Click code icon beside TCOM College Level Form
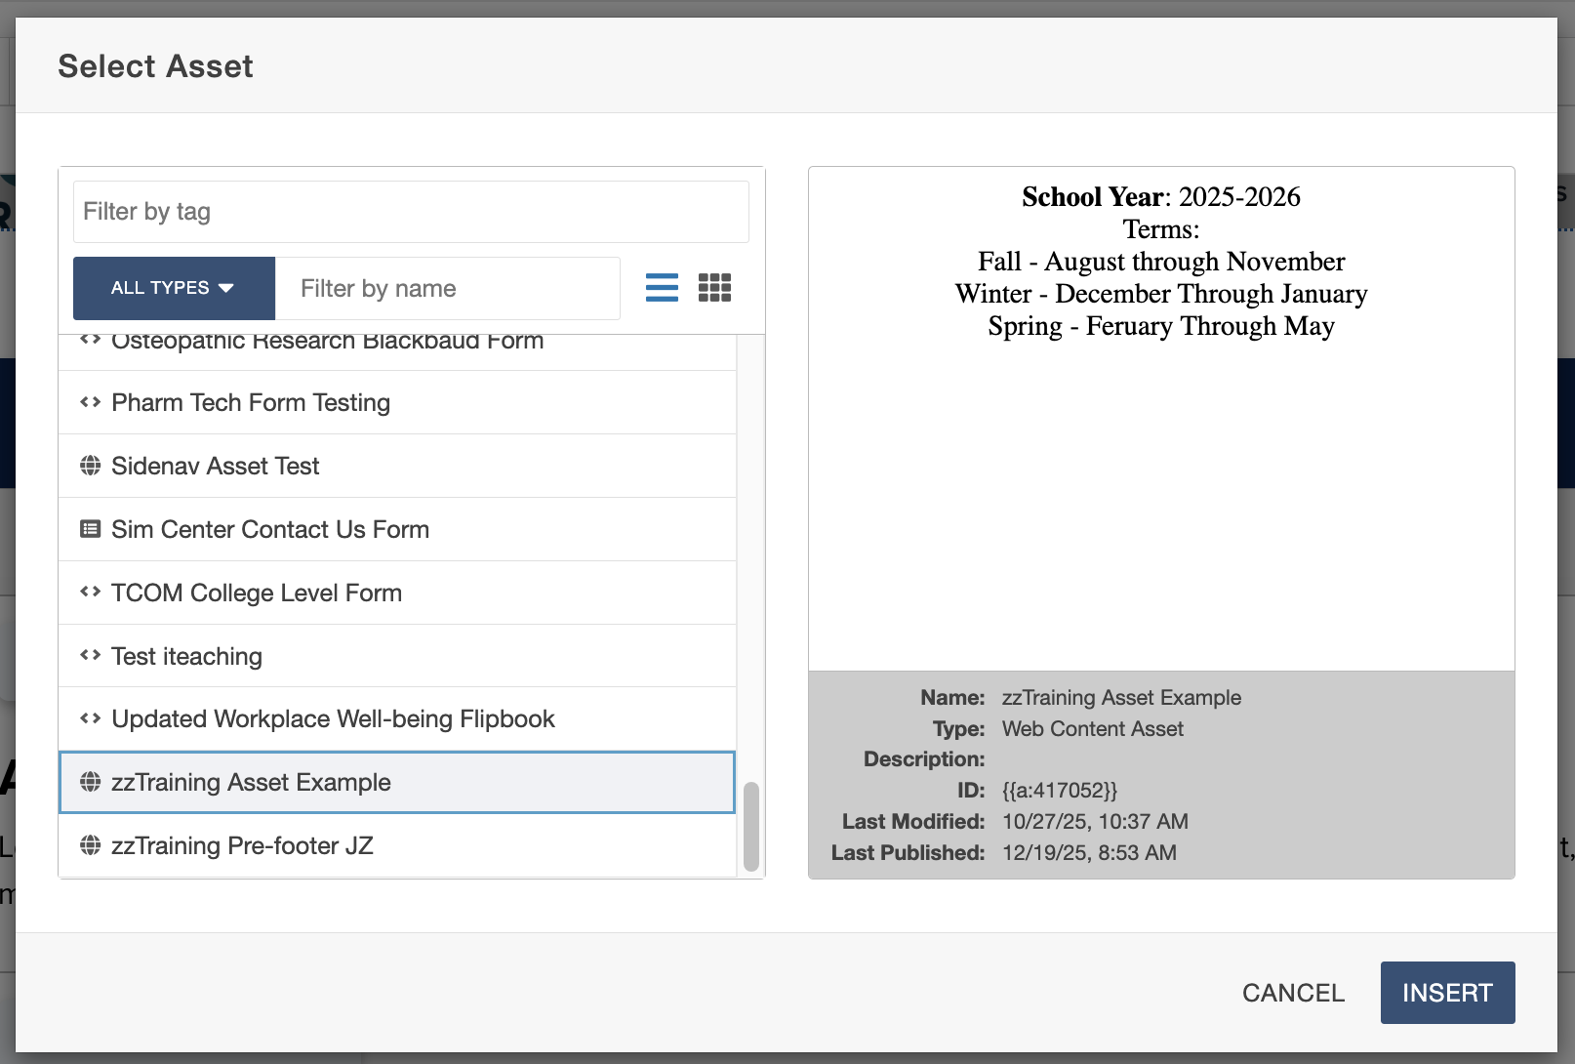1575x1064 pixels. [90, 593]
